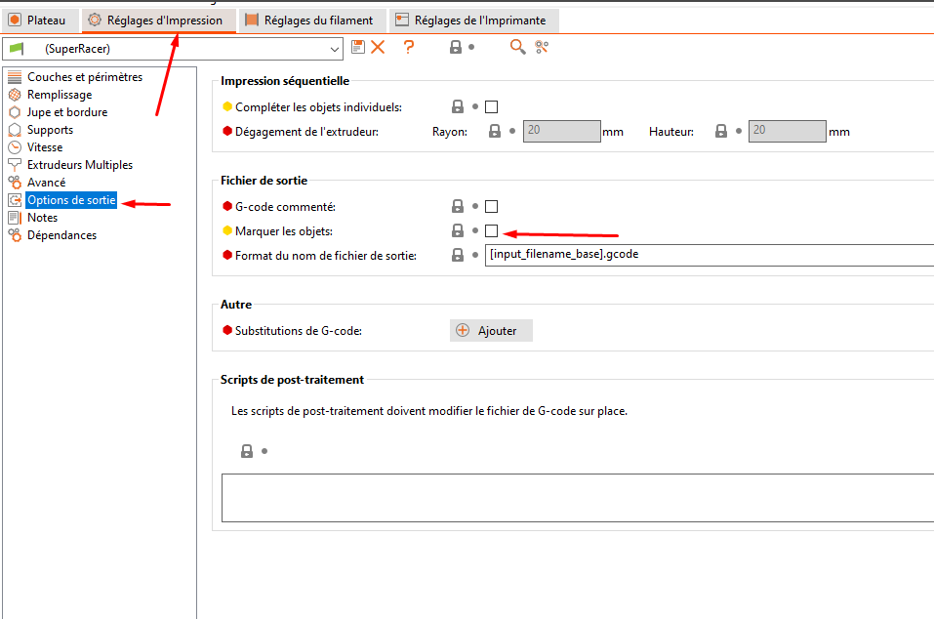Click the Plateau tab icon
The image size is (934, 619).
click(x=15, y=21)
